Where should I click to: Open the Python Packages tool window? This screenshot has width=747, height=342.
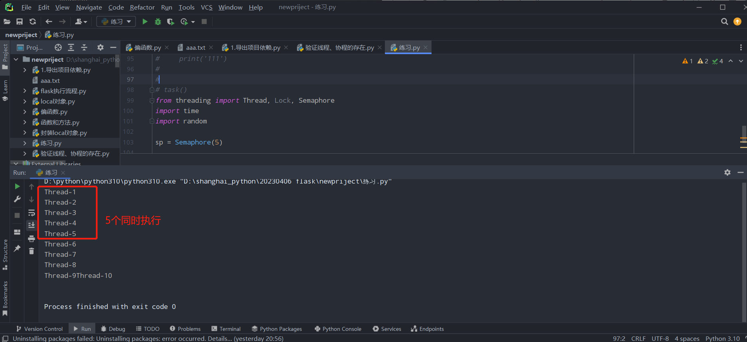[x=277, y=329]
